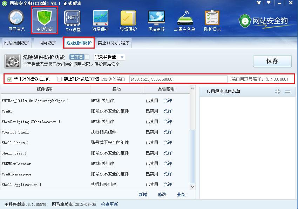
Task: Click the 保存 save button
Action: pyautogui.click(x=272, y=61)
